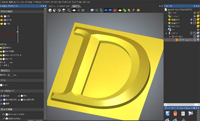Click the rainbow colour-shaded relief toolbar icon

point(138,10)
